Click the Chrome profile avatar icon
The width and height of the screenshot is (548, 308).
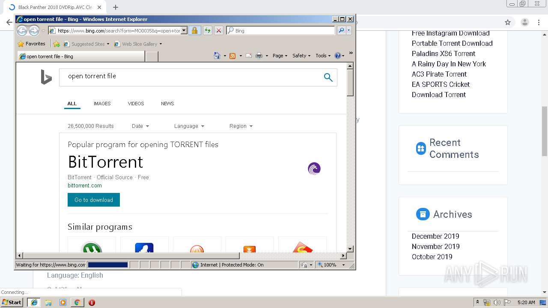click(524, 22)
